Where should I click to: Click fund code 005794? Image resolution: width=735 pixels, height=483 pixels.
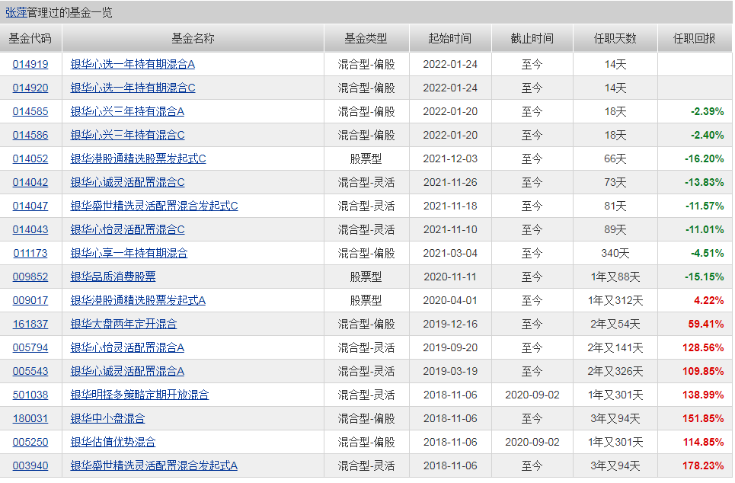click(x=30, y=348)
